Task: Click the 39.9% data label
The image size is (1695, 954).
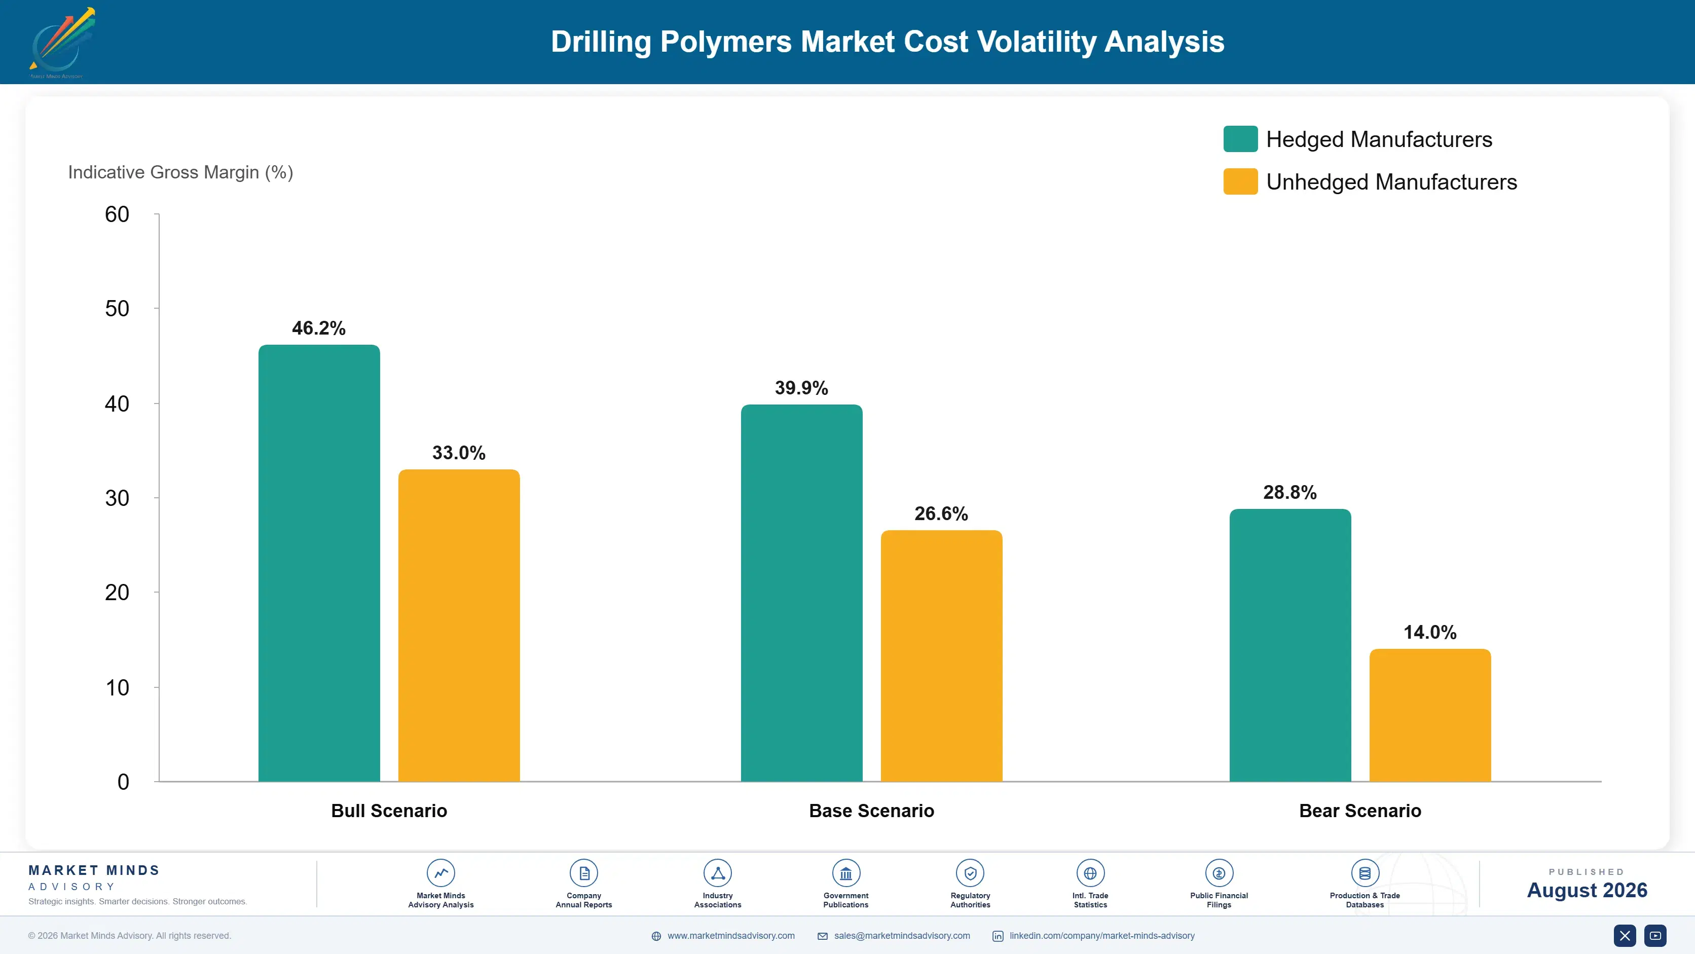Action: point(801,388)
